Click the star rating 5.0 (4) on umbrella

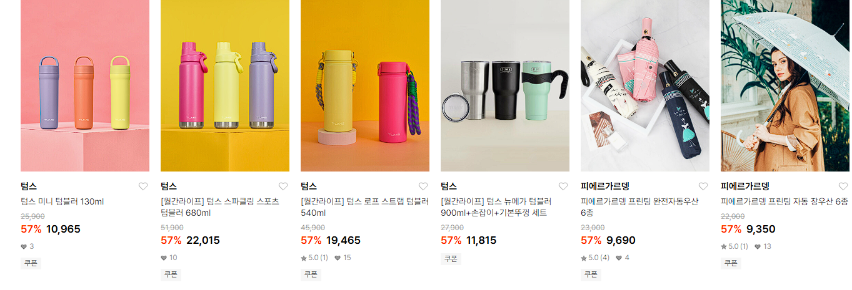595,258
